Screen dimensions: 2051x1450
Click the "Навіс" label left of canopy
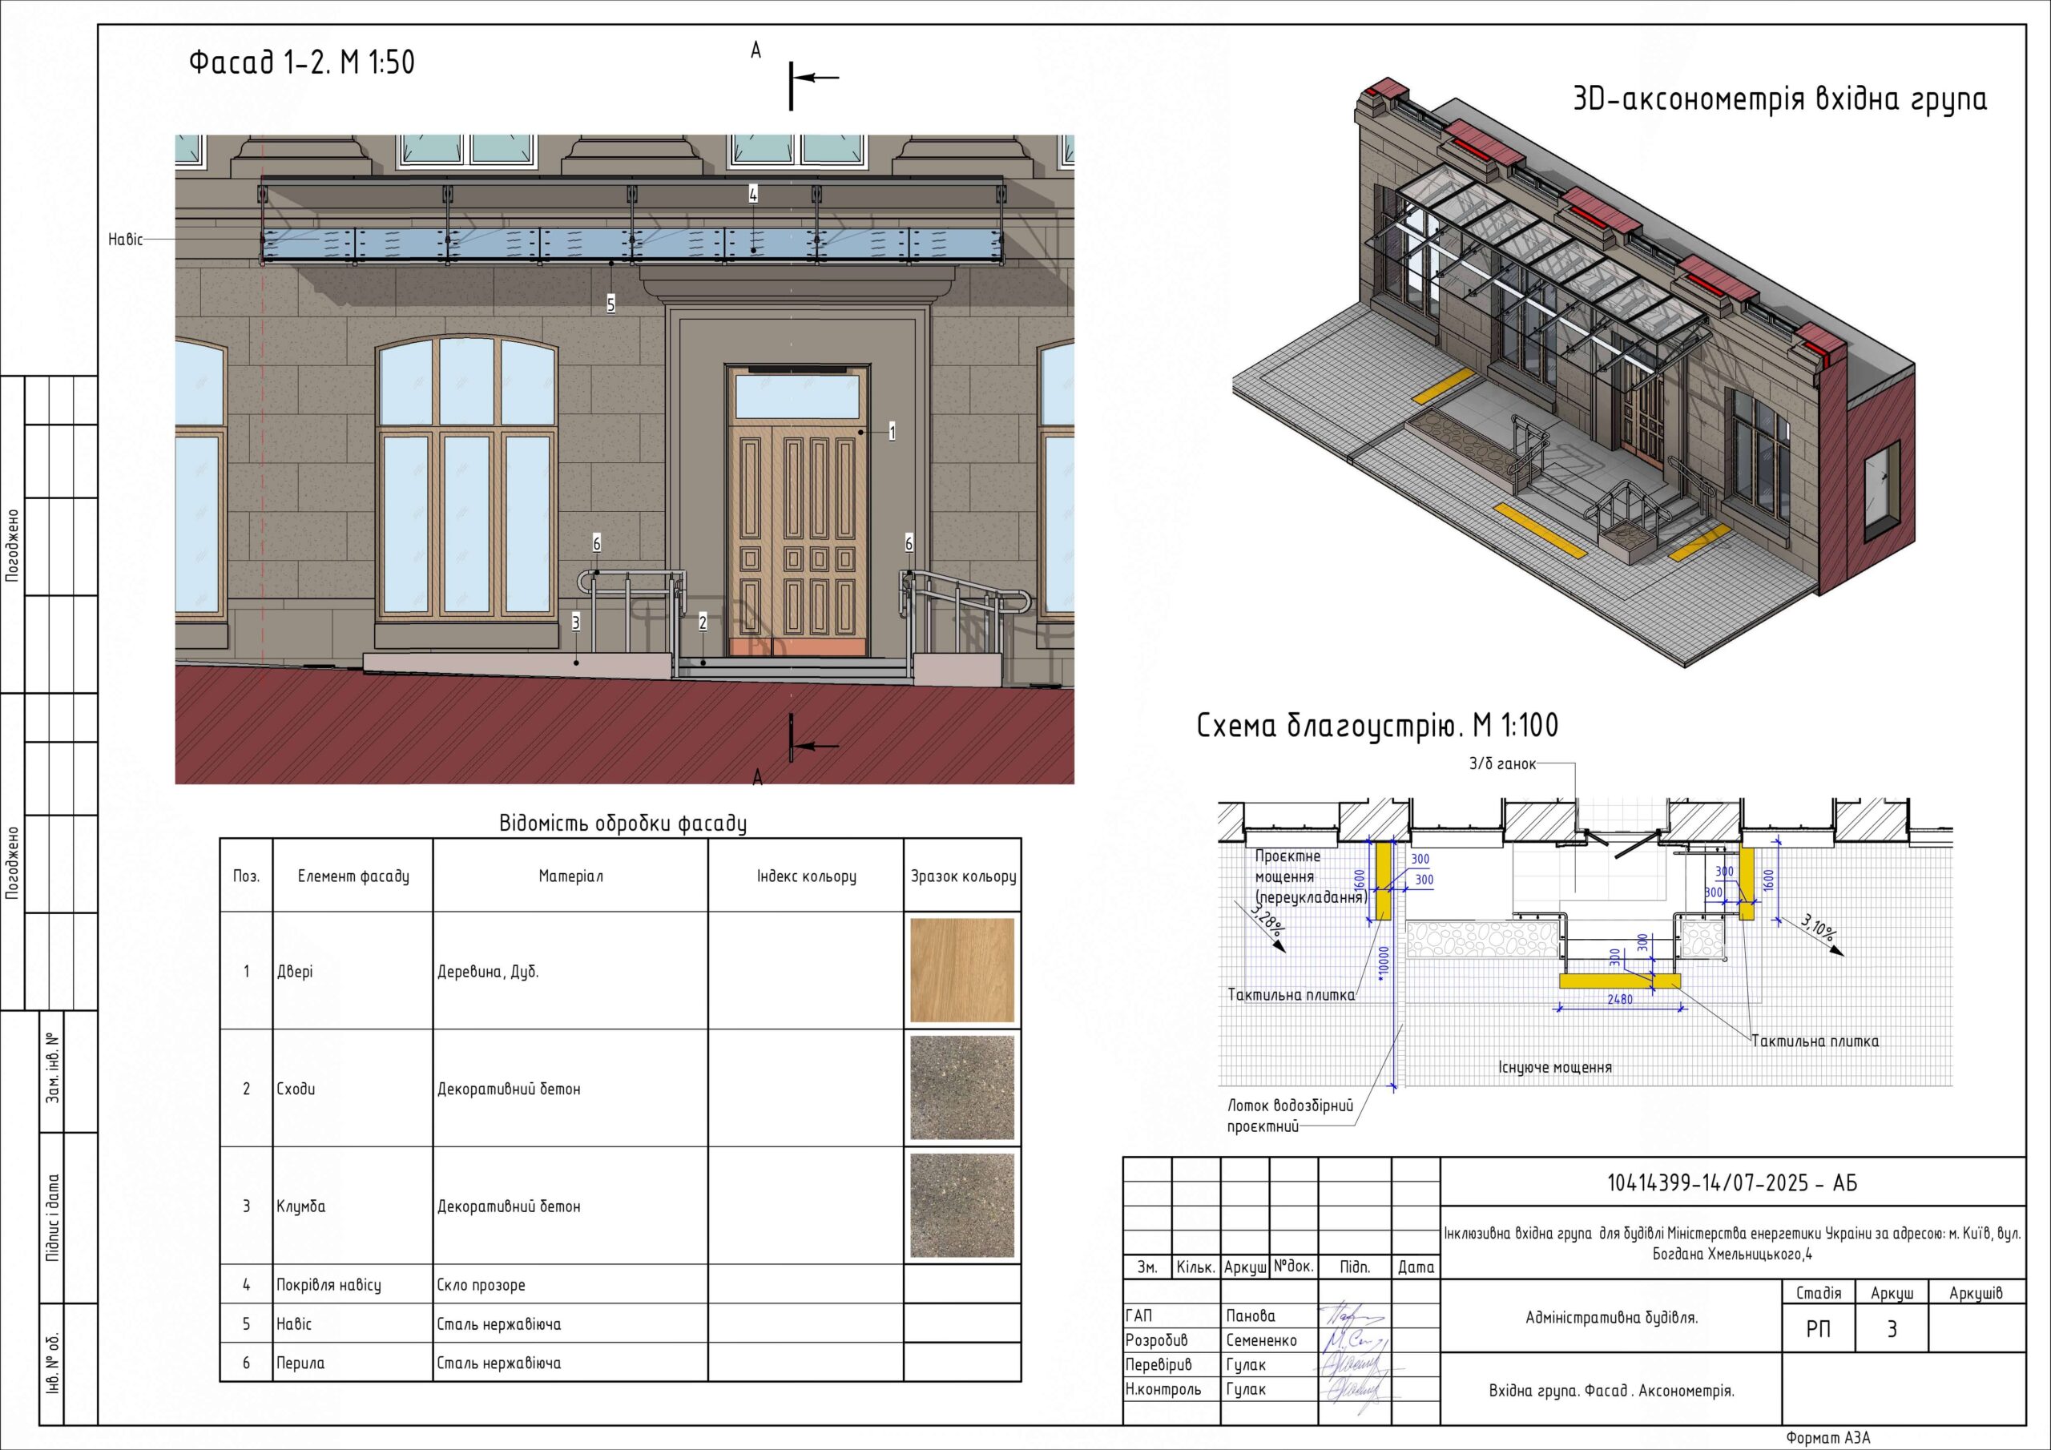[125, 240]
